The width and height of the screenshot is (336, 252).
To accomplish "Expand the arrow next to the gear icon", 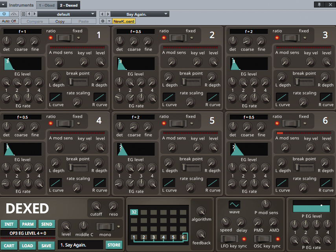I will (x=109, y=20).
